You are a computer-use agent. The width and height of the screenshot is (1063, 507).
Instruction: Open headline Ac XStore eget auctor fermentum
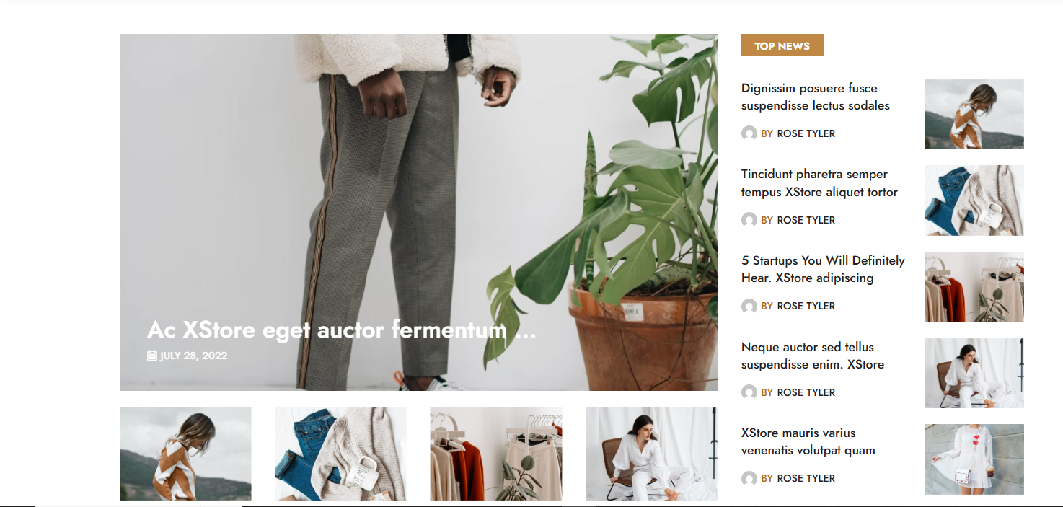(x=341, y=330)
